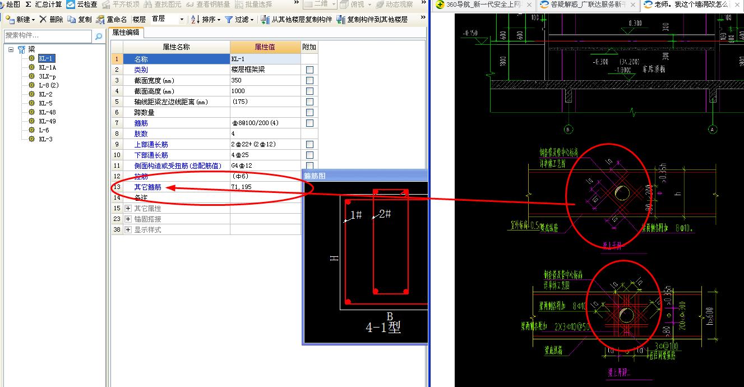744x387 pixels.
Task: Click the 排序 sort icon
Action: point(195,19)
